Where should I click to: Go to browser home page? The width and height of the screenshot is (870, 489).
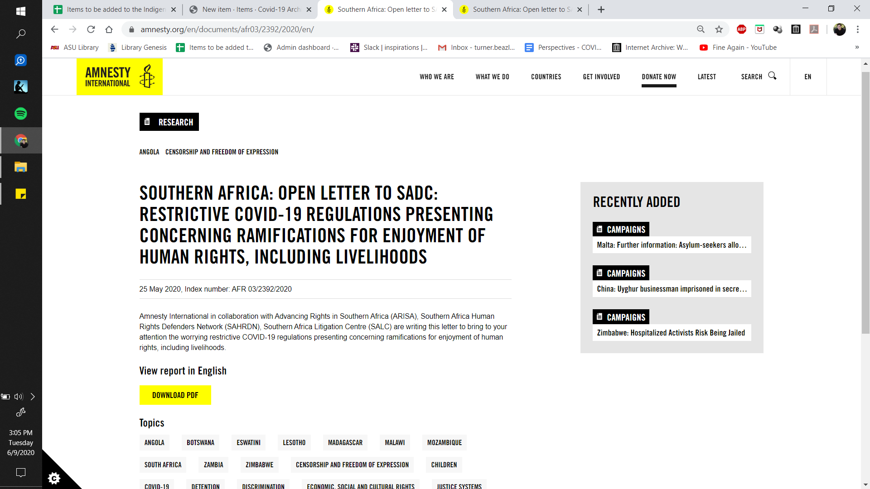(x=109, y=29)
